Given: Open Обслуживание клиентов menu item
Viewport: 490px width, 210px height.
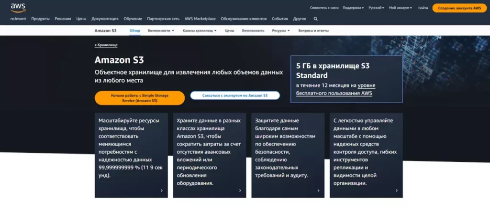Looking at the screenshot, I should pyautogui.click(x=244, y=19).
